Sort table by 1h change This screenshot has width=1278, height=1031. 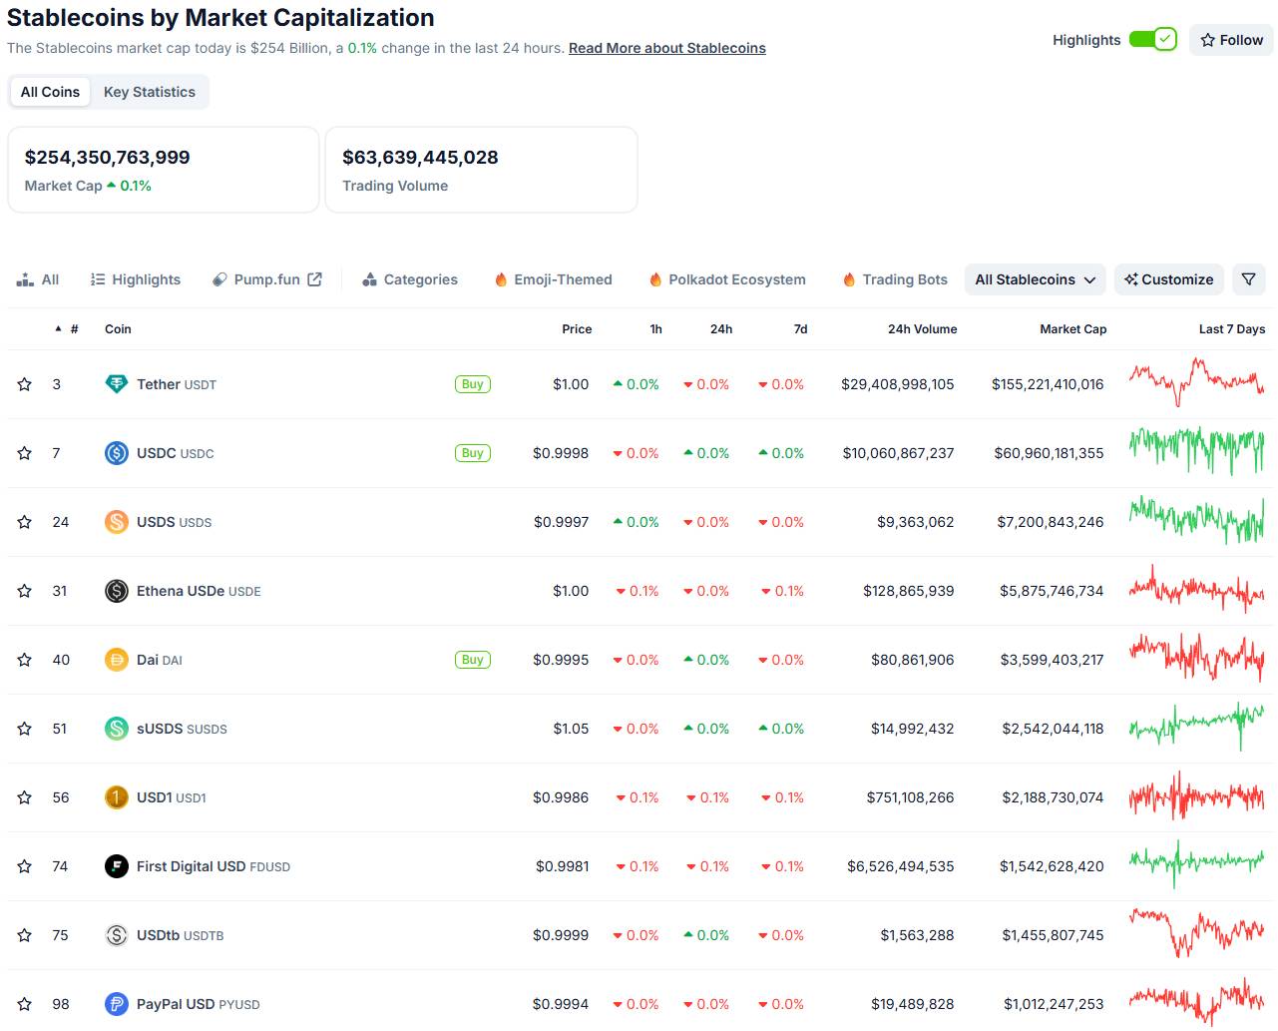[x=655, y=329]
